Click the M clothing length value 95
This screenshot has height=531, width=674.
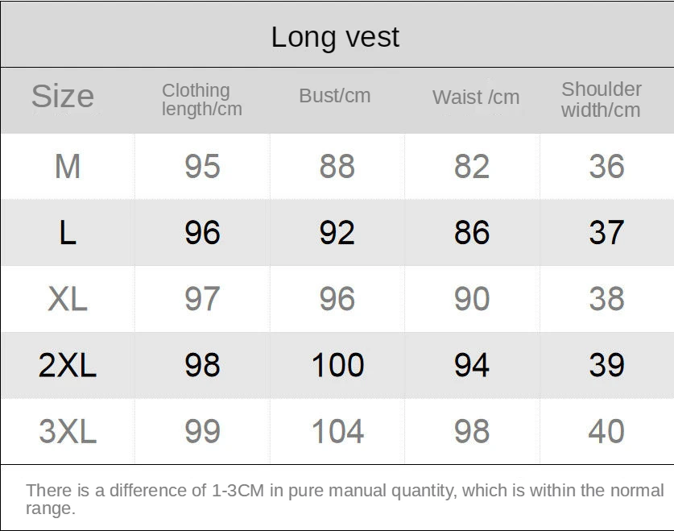pos(202,167)
